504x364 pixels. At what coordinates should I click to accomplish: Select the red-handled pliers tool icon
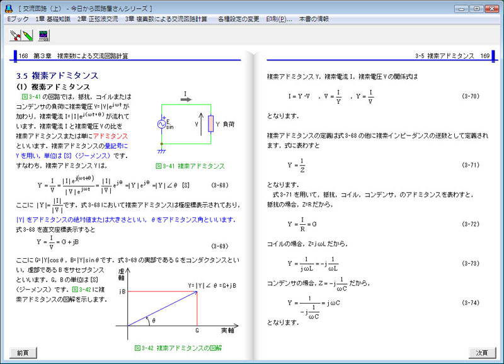[15, 35]
